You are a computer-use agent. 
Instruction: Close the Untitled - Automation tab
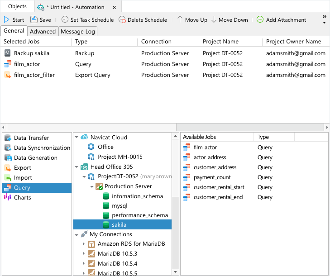(114, 8)
